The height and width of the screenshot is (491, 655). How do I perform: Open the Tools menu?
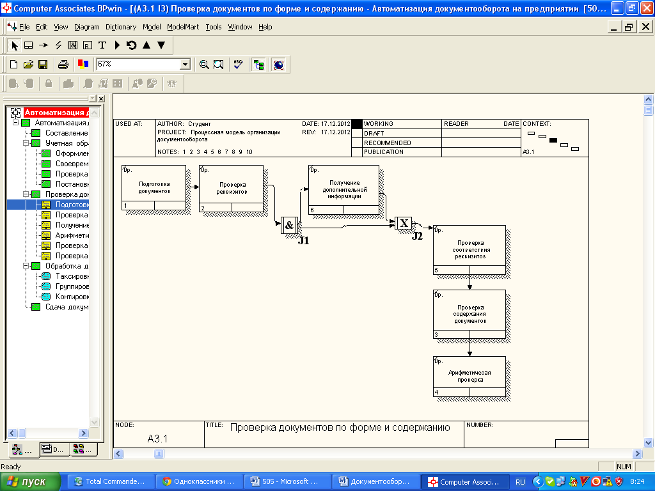pos(214,27)
